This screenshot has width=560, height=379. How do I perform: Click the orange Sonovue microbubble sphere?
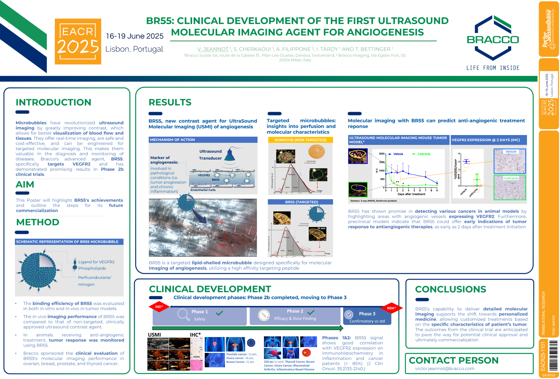[316, 151]
